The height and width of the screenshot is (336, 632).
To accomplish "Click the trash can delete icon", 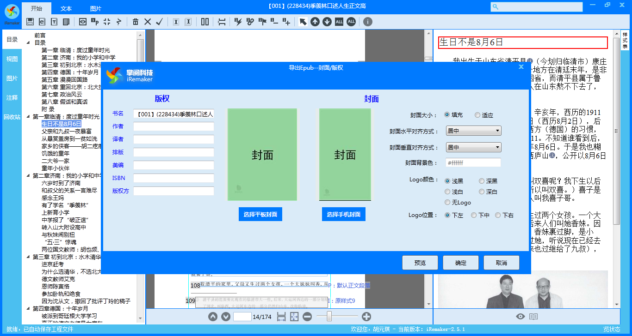I will click(136, 22).
